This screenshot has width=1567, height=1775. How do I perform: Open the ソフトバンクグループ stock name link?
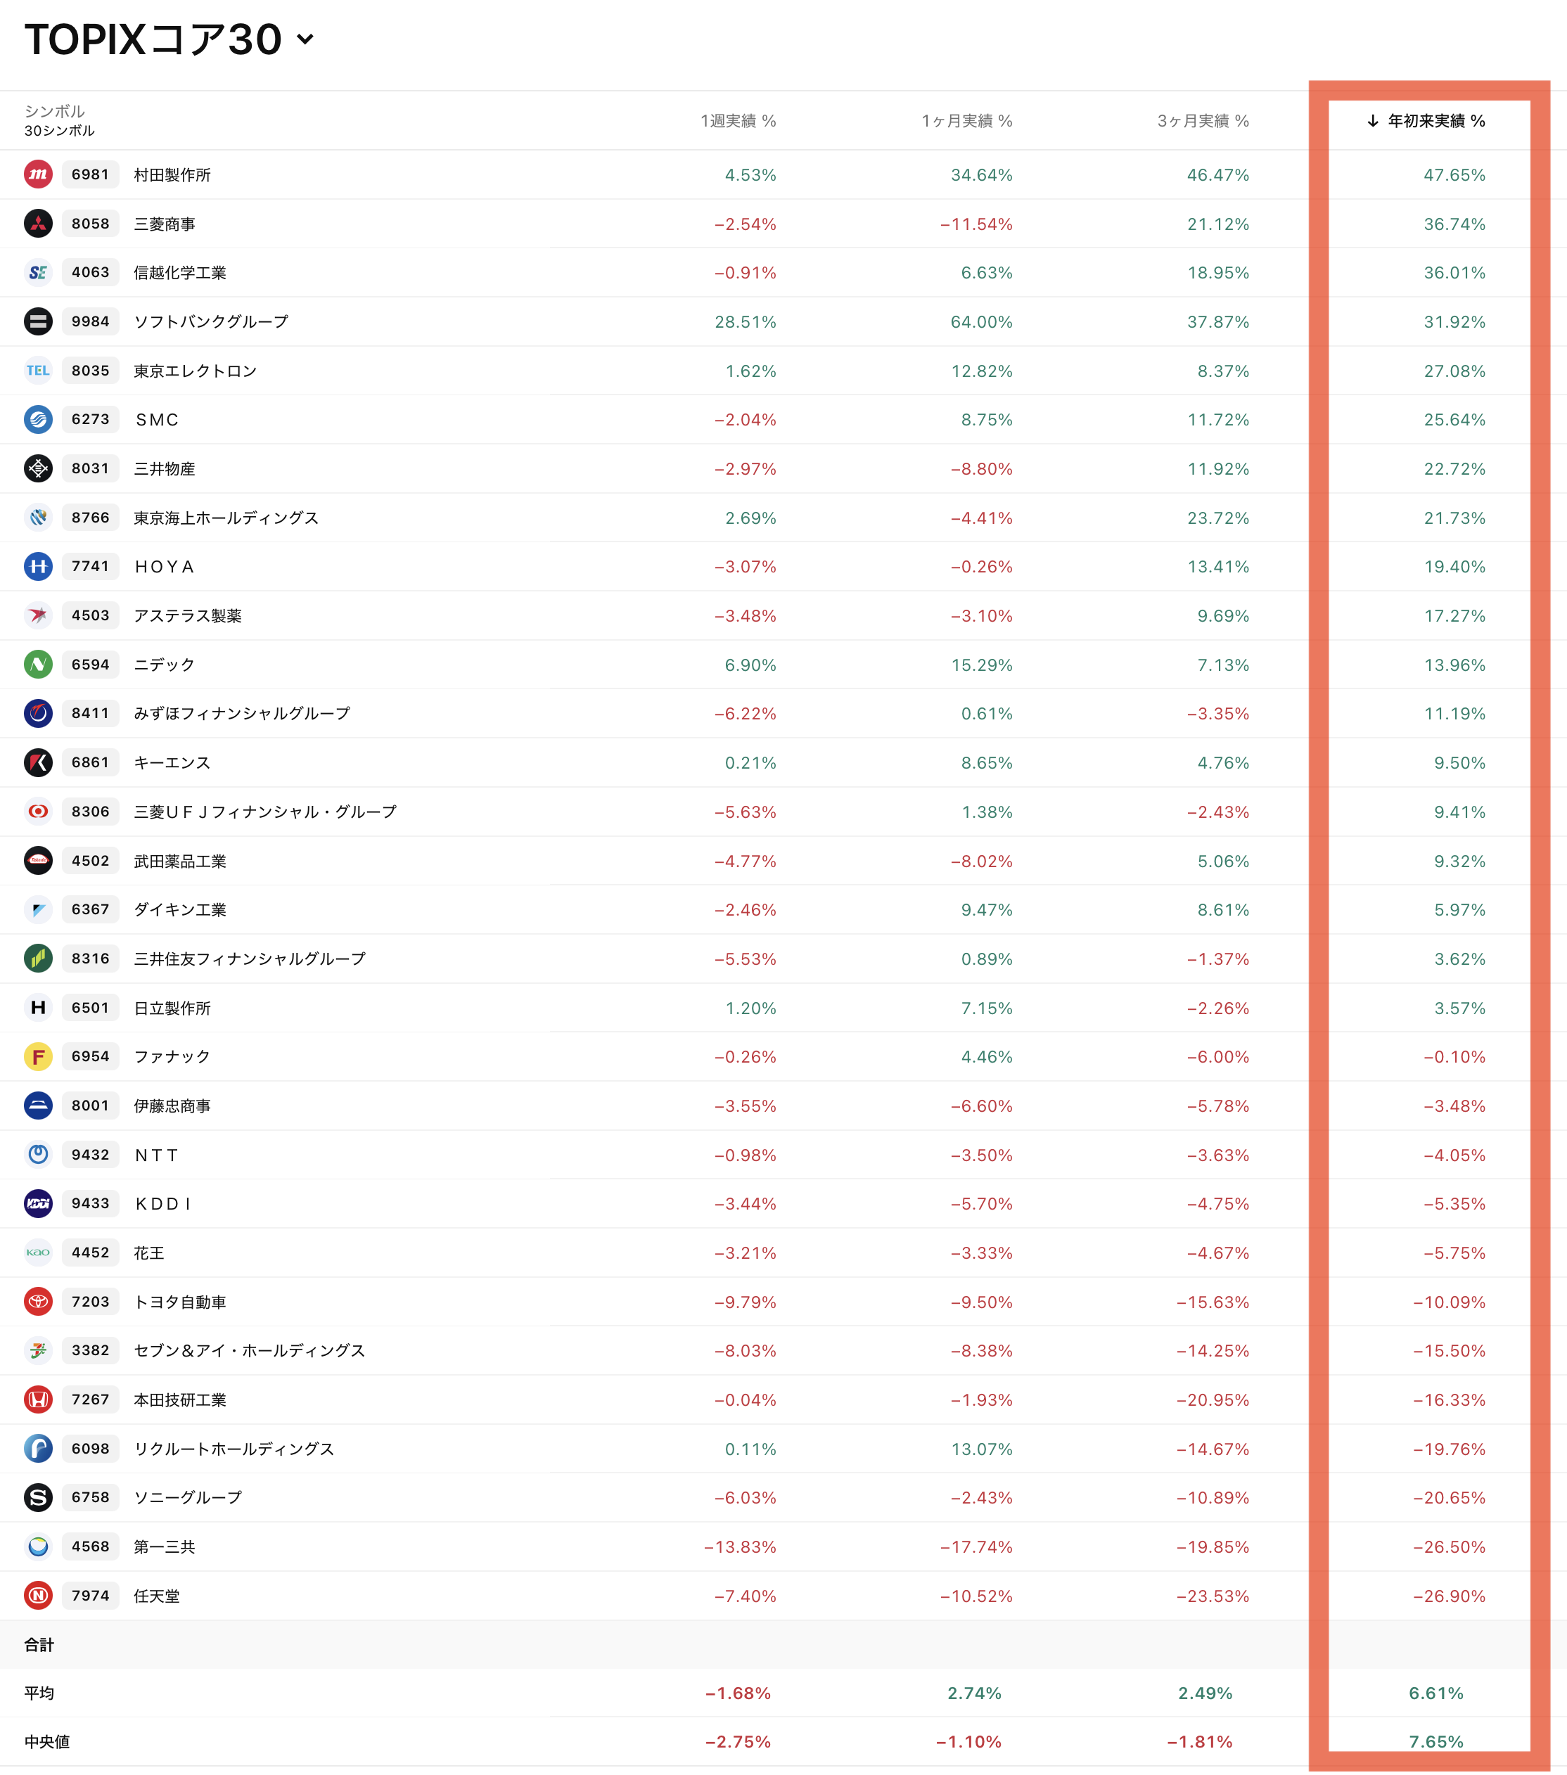click(x=211, y=321)
